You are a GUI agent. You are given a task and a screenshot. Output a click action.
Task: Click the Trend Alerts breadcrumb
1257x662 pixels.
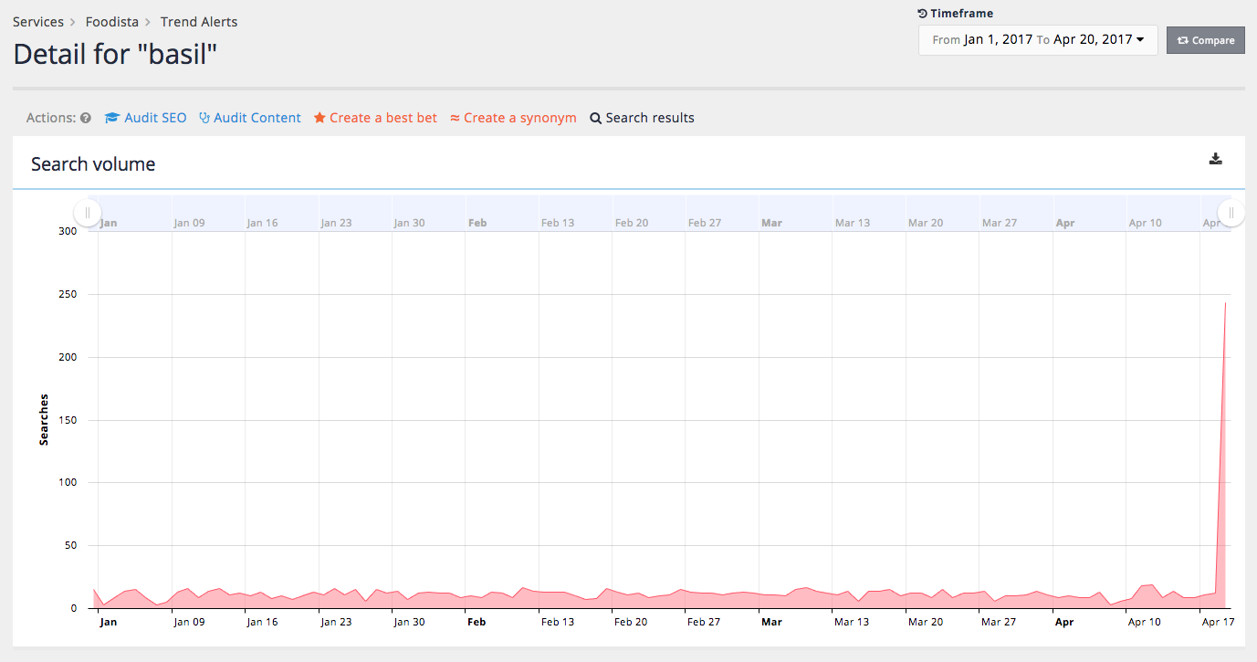pyautogui.click(x=198, y=21)
